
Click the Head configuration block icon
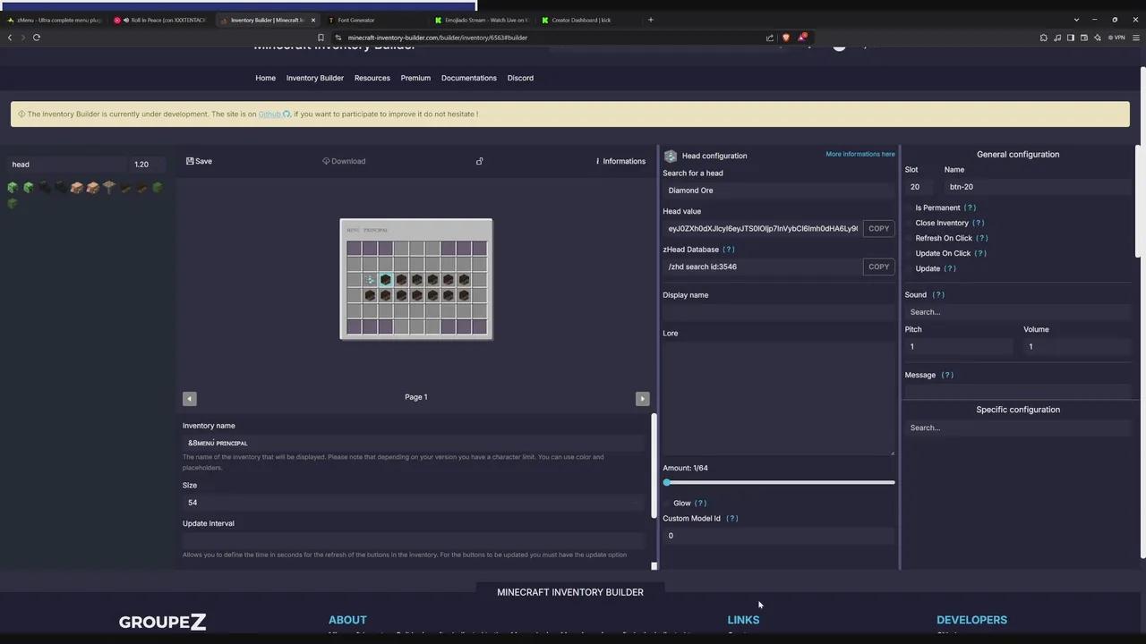coord(671,156)
